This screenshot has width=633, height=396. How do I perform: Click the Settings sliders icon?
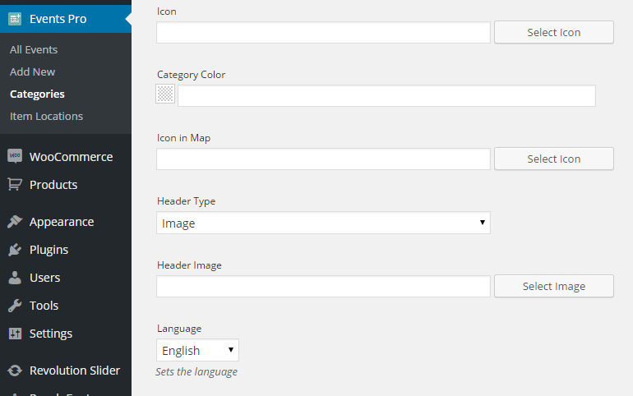click(15, 334)
